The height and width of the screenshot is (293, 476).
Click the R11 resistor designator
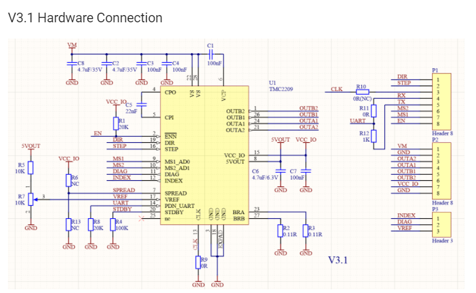[x=364, y=109]
